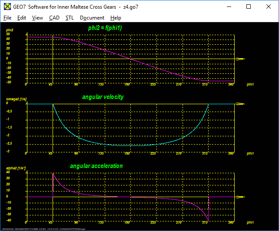Click the yellow axis arrow of phi2 graph
The height and width of the screenshot is (231, 279).
pyautogui.click(x=240, y=59)
